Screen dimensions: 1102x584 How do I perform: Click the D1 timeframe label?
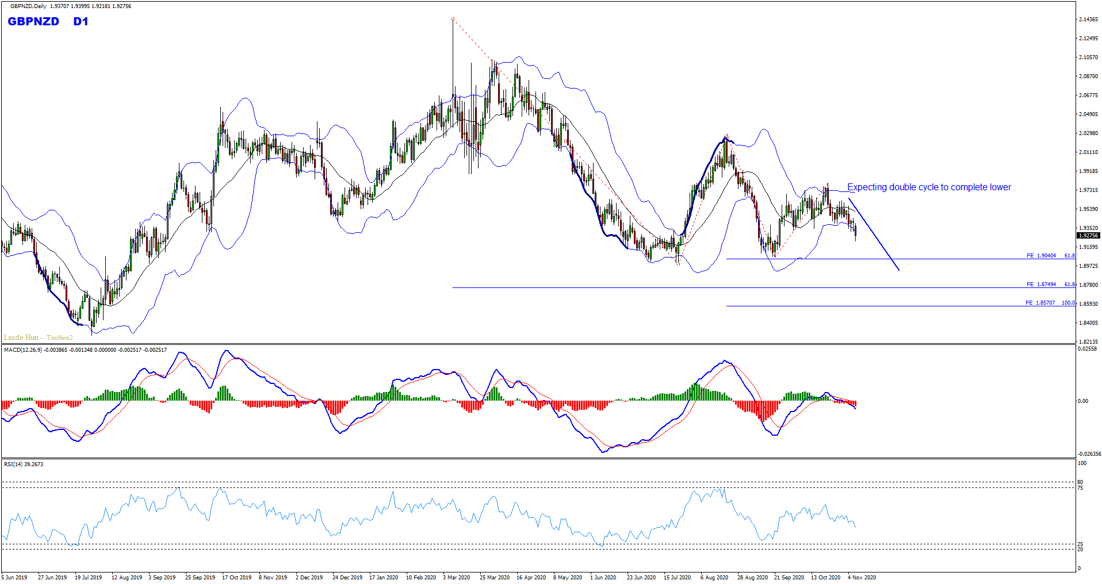[81, 21]
